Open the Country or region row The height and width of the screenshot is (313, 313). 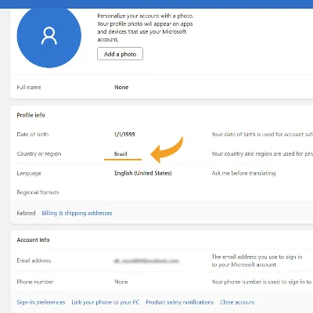point(162,153)
